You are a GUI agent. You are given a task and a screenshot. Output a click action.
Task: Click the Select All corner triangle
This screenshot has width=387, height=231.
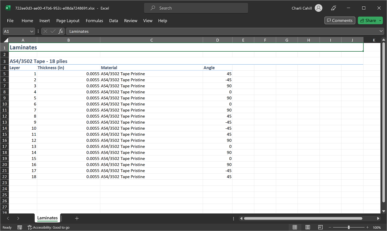[x=6, y=40]
